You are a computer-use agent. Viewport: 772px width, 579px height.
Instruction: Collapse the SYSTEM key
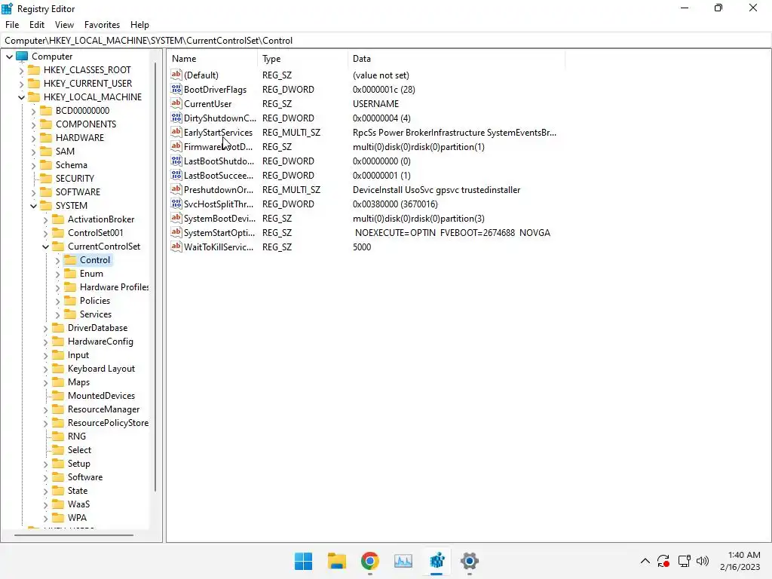[33, 206]
